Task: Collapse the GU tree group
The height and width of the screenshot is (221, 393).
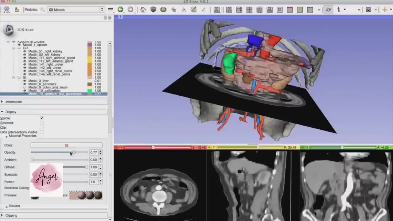Action: (x=14, y=48)
